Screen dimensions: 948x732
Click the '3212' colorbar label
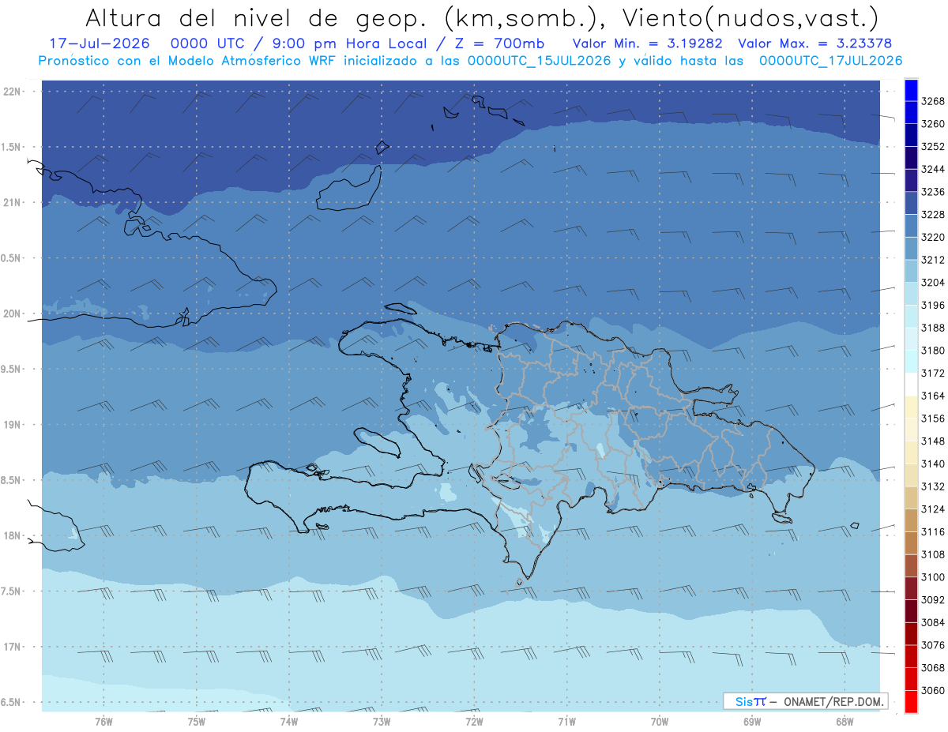click(933, 260)
